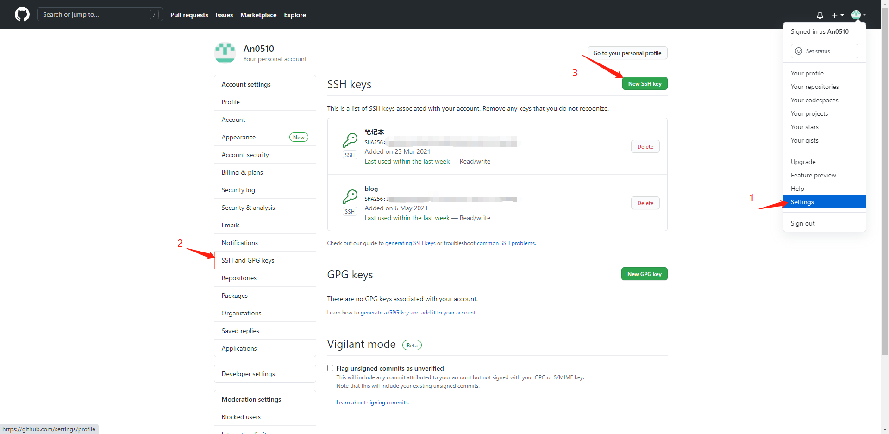
Task: Click the Beta badge beside Vigilant mode
Action: pyautogui.click(x=412, y=346)
